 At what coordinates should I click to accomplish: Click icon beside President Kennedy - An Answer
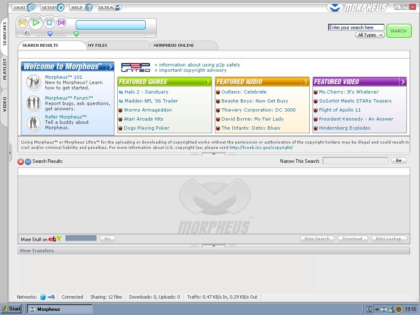315,119
